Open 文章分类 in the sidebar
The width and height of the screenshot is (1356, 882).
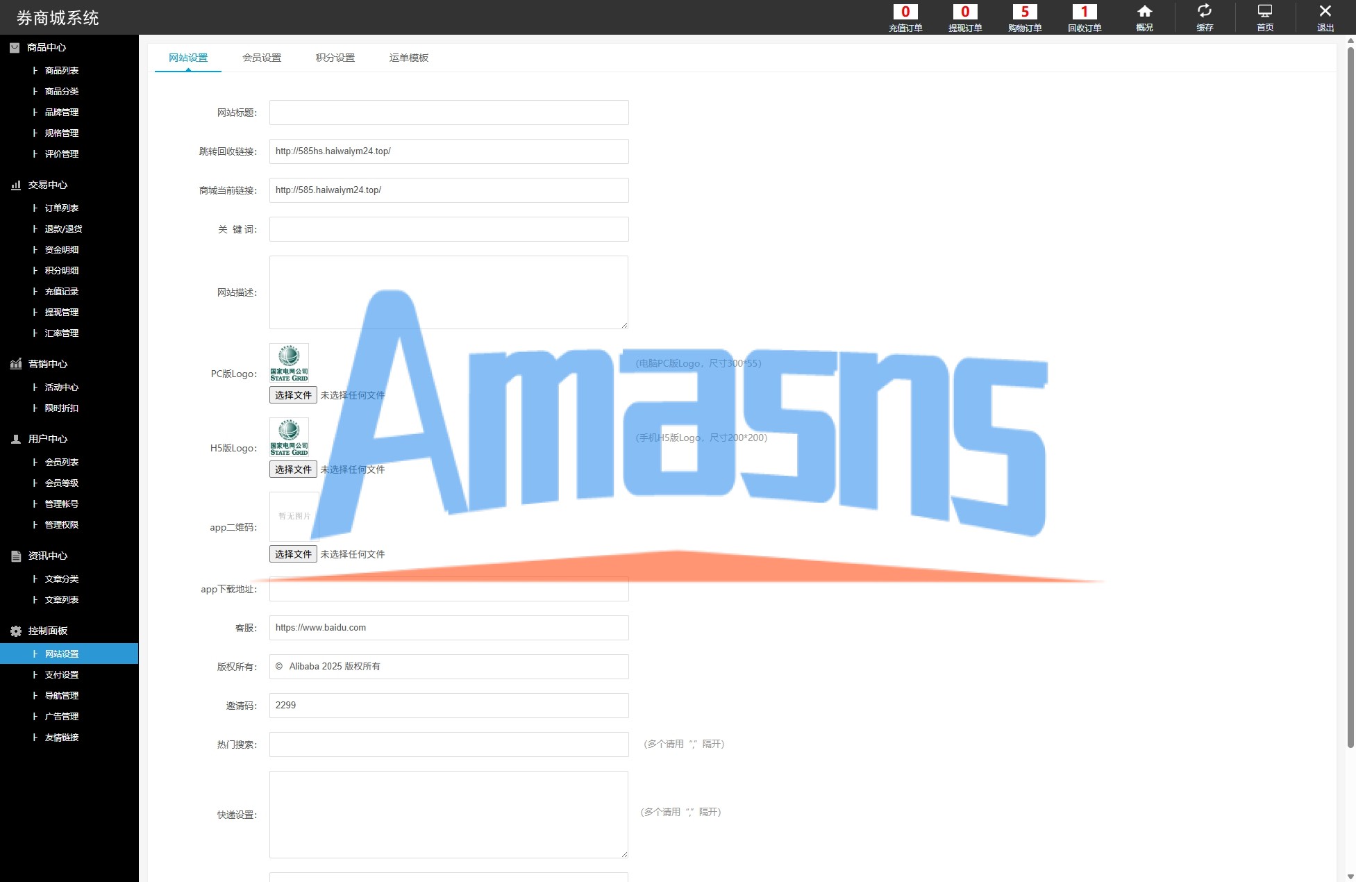[x=62, y=579]
